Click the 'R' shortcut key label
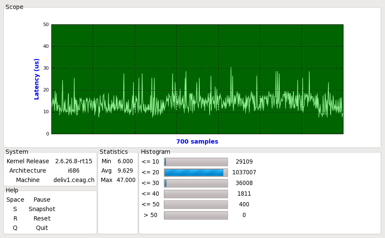Screen dimensions: 385x238 point(15,218)
